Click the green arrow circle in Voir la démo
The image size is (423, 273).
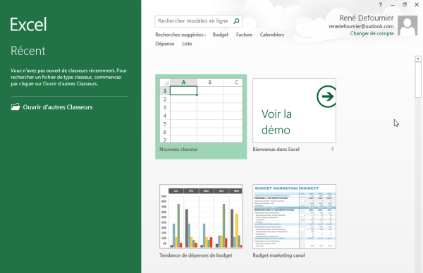tap(326, 97)
